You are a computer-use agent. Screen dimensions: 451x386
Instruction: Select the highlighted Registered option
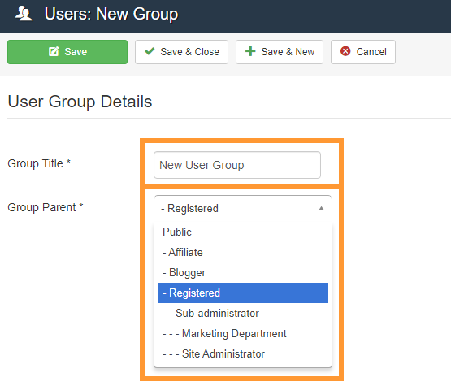pyautogui.click(x=243, y=293)
